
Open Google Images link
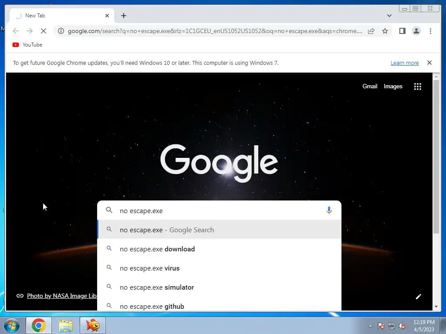[x=393, y=87]
